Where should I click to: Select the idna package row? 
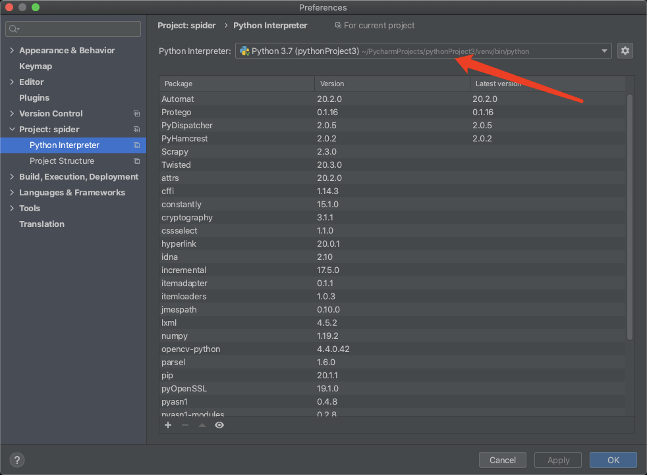[x=393, y=257]
